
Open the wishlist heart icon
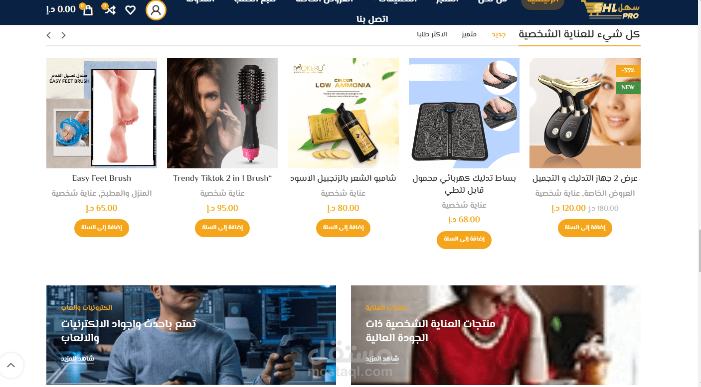pos(130,10)
